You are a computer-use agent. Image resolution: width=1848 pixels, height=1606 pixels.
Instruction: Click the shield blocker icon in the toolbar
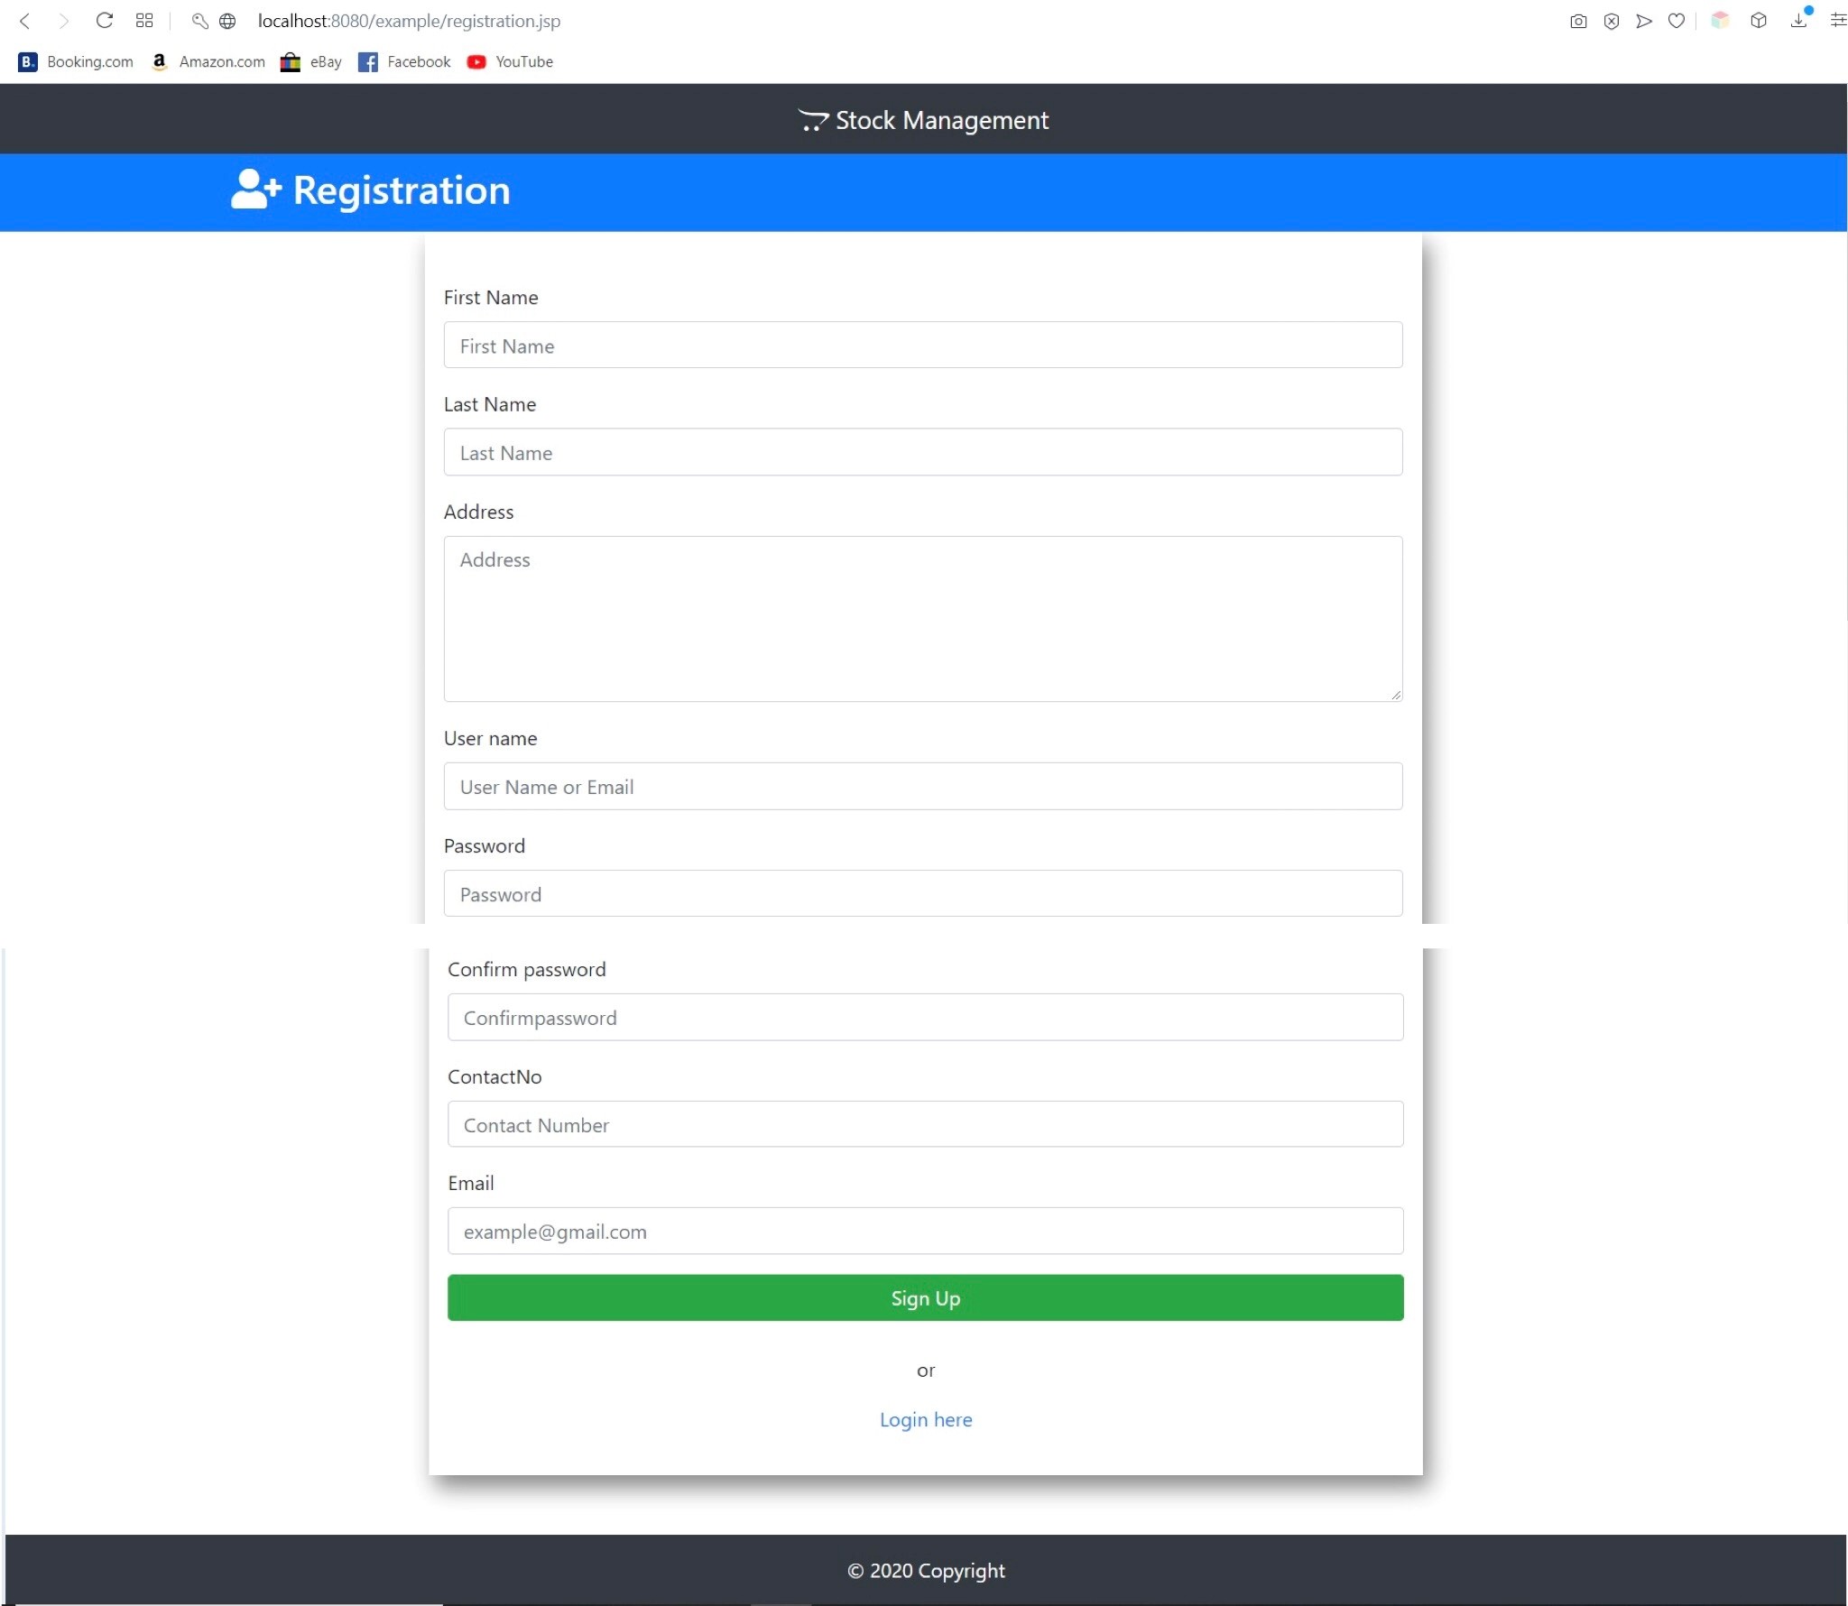1611,20
